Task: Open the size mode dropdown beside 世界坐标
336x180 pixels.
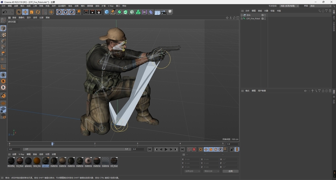Action: 211,171
